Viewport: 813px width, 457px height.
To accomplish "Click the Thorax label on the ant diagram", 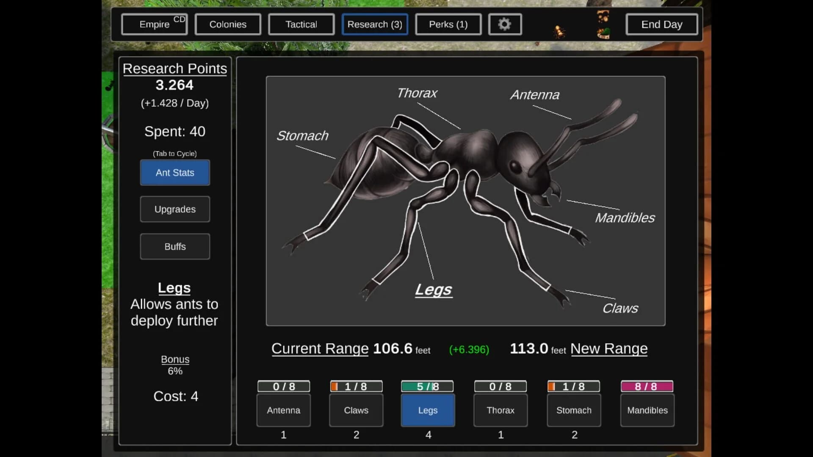I will point(417,93).
